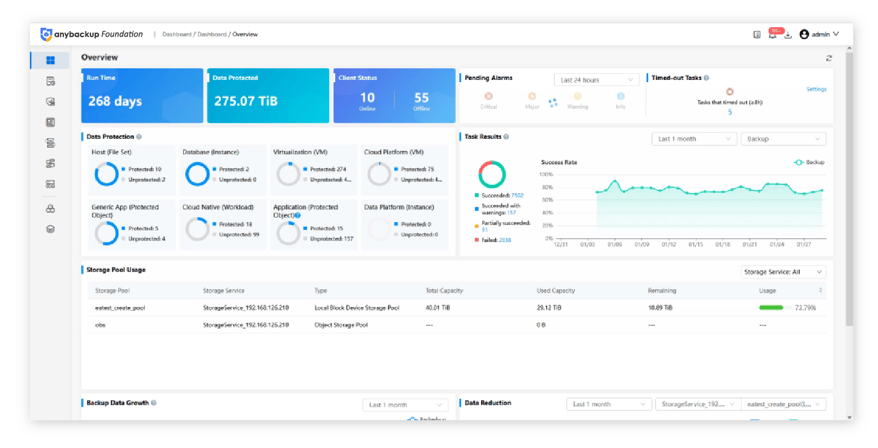878x448 pixels.
Task: Click the Total Capacity column header
Action: [444, 290]
